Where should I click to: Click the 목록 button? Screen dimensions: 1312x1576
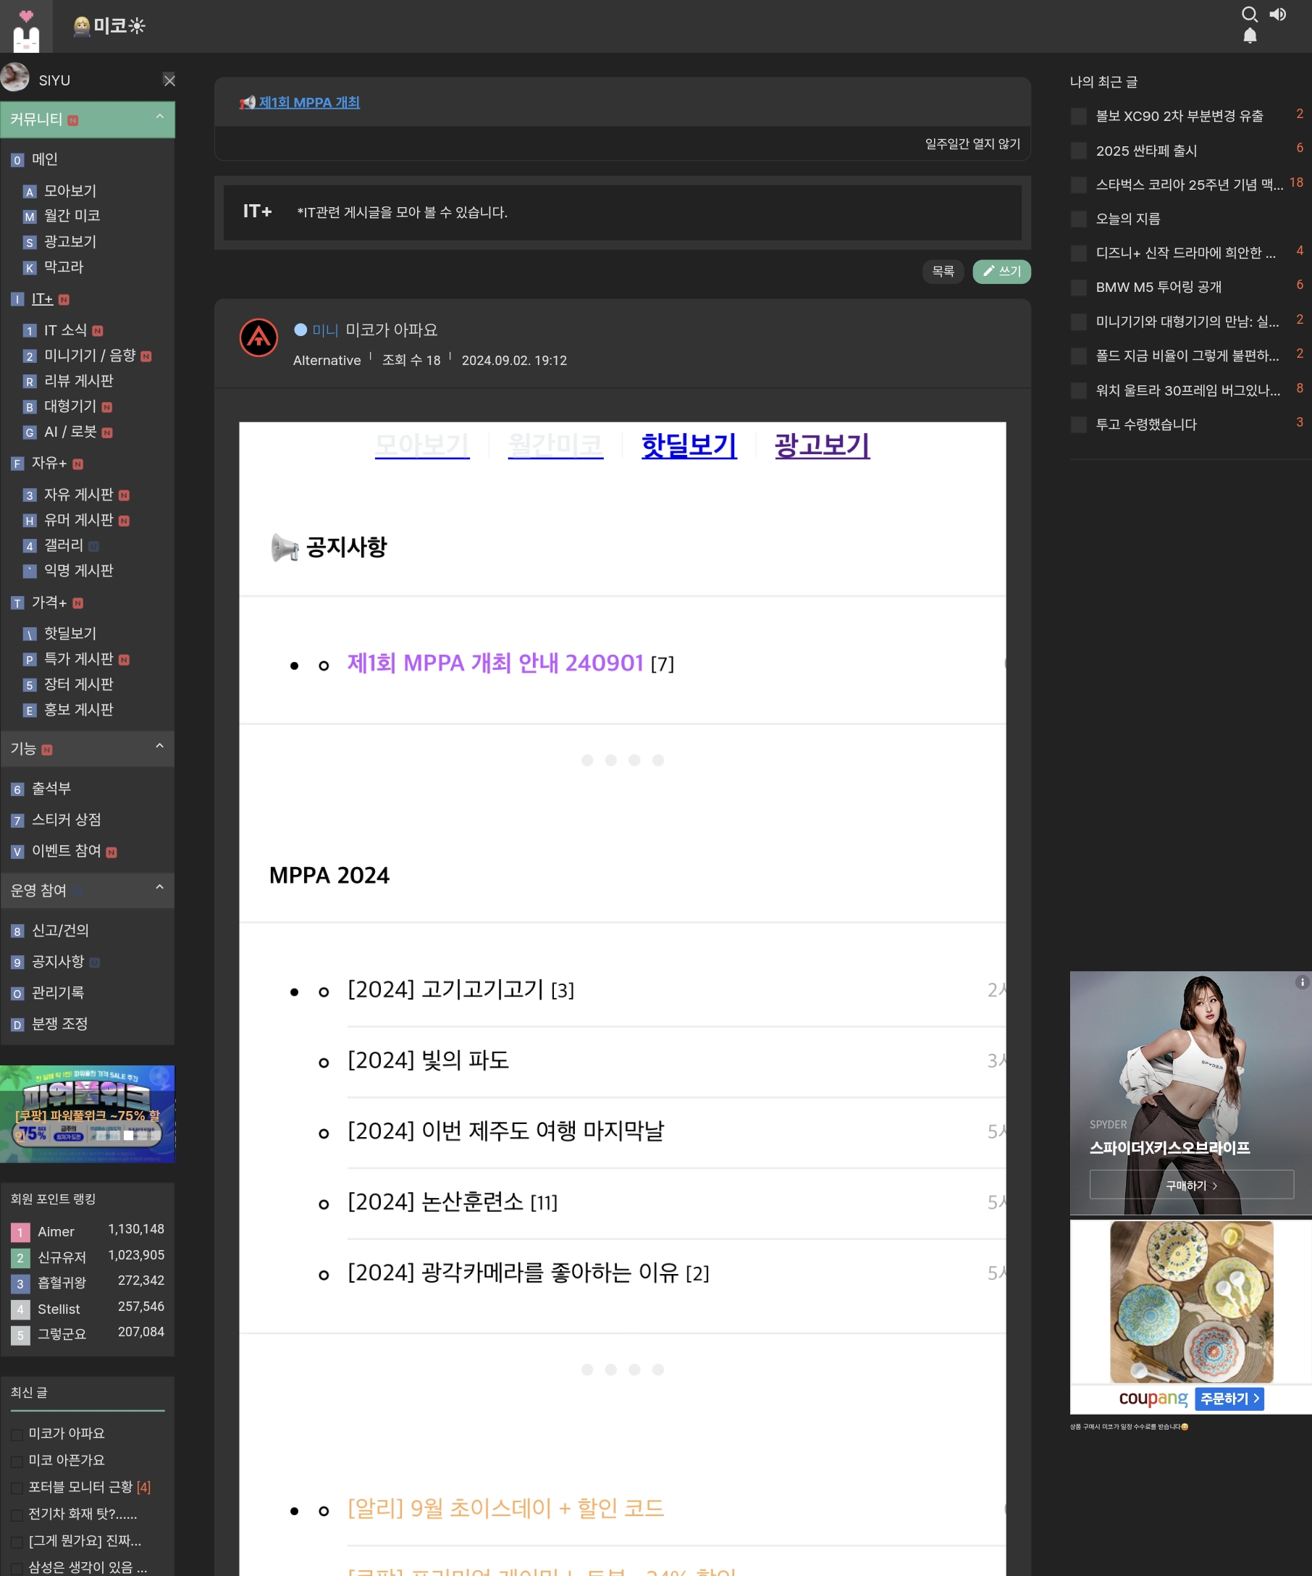[943, 271]
